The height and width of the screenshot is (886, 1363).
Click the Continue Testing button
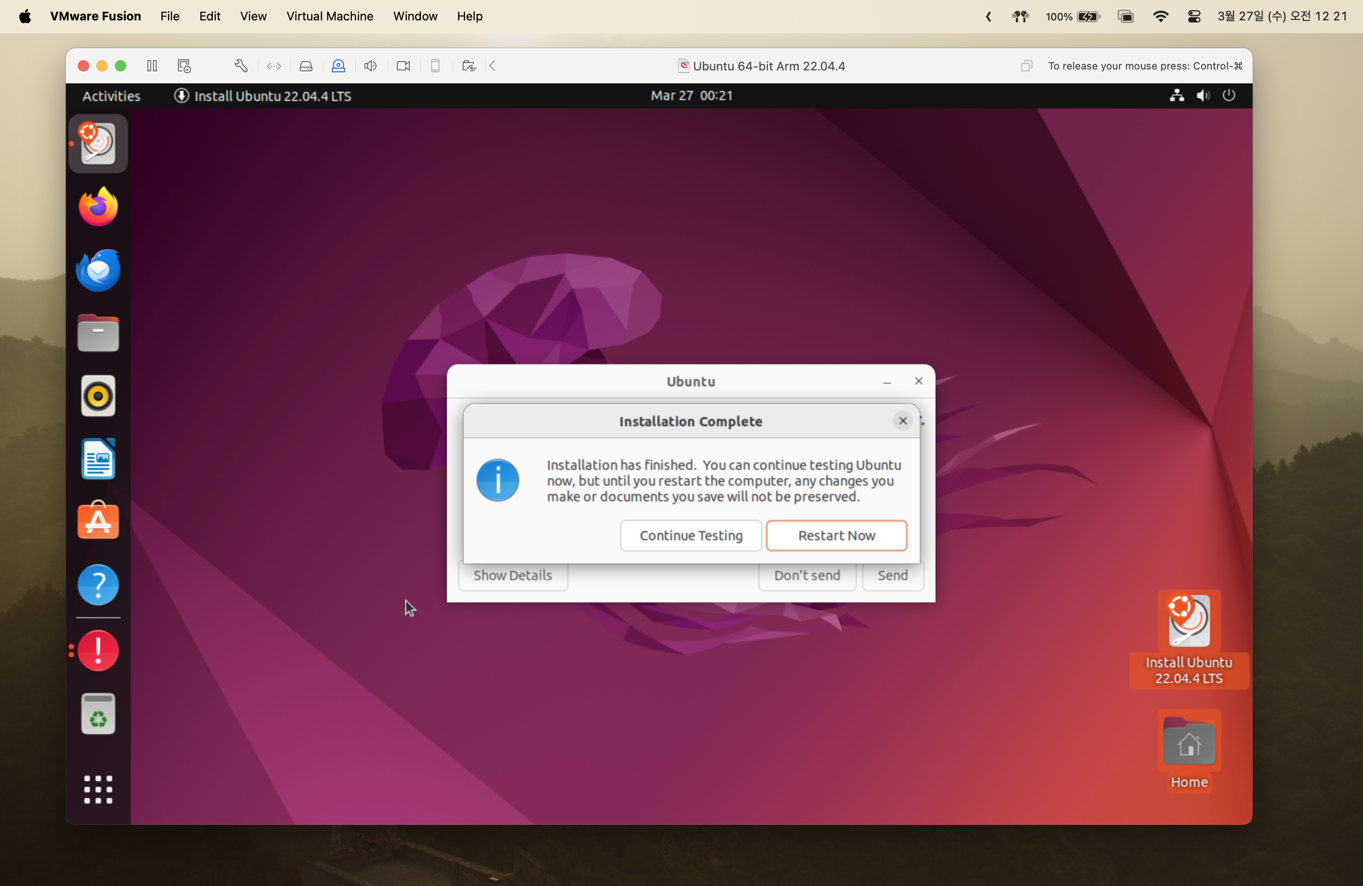pyautogui.click(x=691, y=535)
